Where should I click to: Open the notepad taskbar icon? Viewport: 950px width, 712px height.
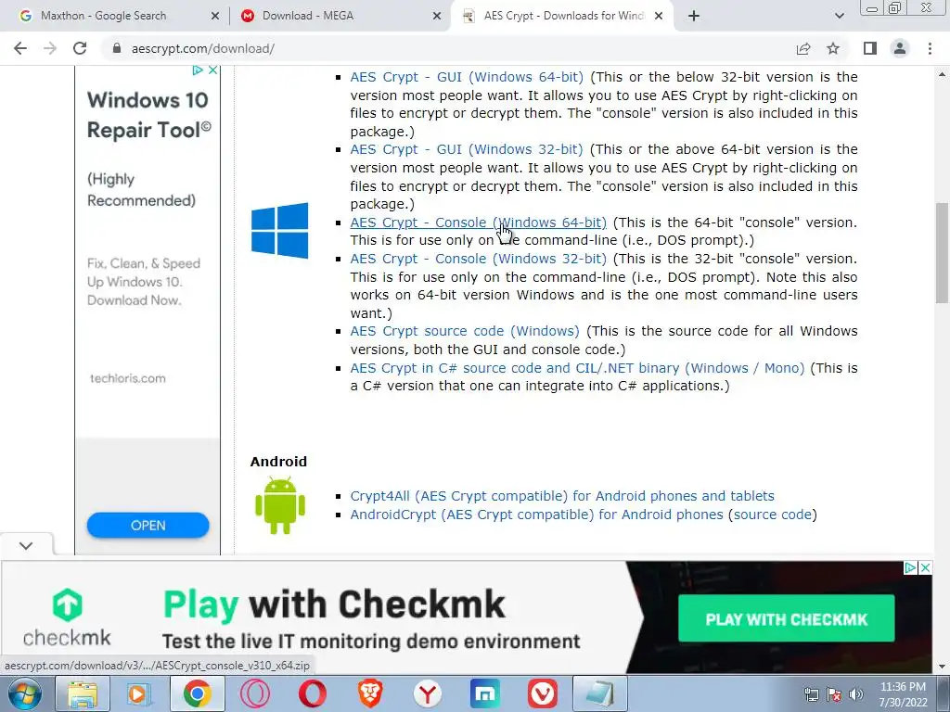(600, 693)
